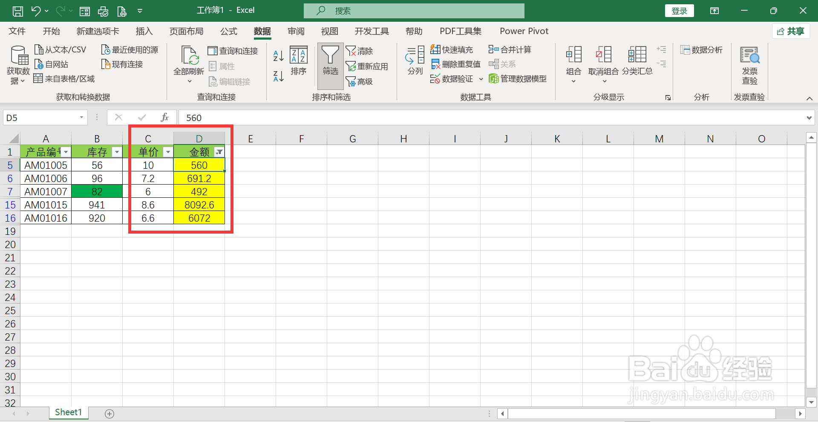Add a new sheet with the plus button
The width and height of the screenshot is (818, 422).
109,413
